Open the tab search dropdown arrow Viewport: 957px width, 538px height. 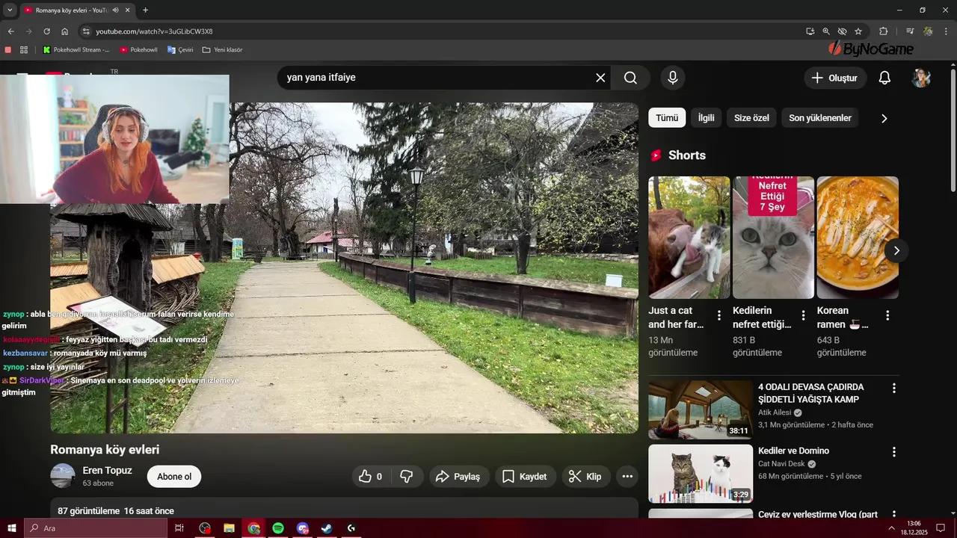pyautogui.click(x=10, y=10)
